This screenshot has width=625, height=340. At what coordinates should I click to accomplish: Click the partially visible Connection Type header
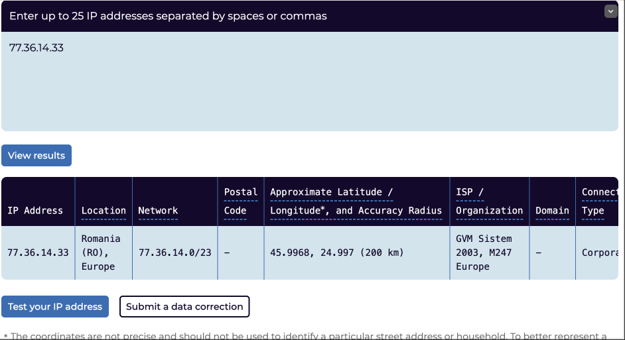click(x=599, y=201)
